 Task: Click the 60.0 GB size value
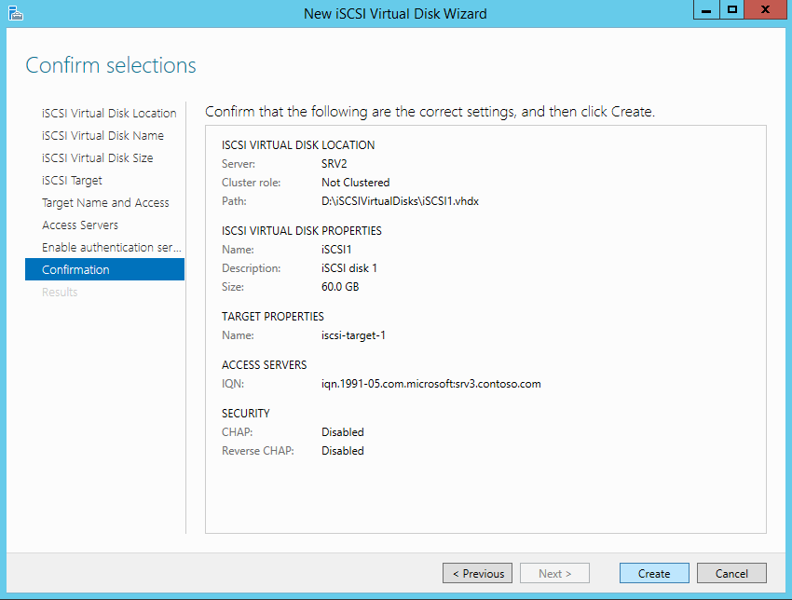(x=340, y=287)
